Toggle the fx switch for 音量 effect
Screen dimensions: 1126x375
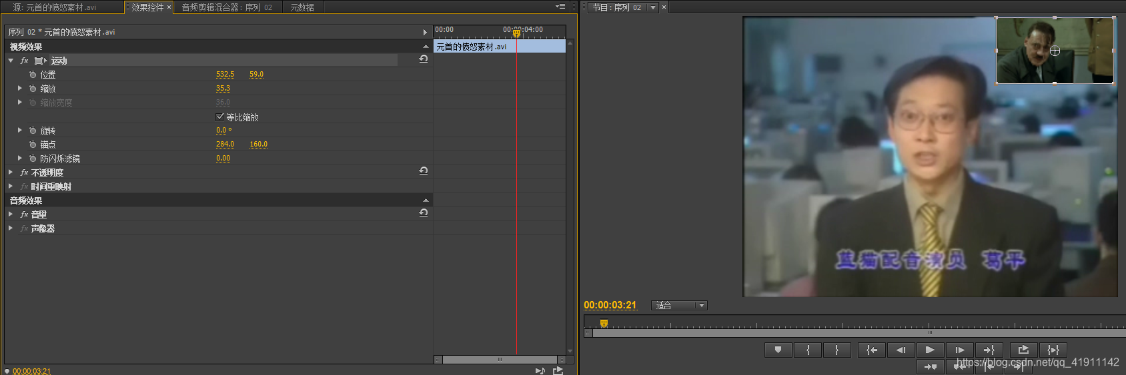(x=25, y=214)
